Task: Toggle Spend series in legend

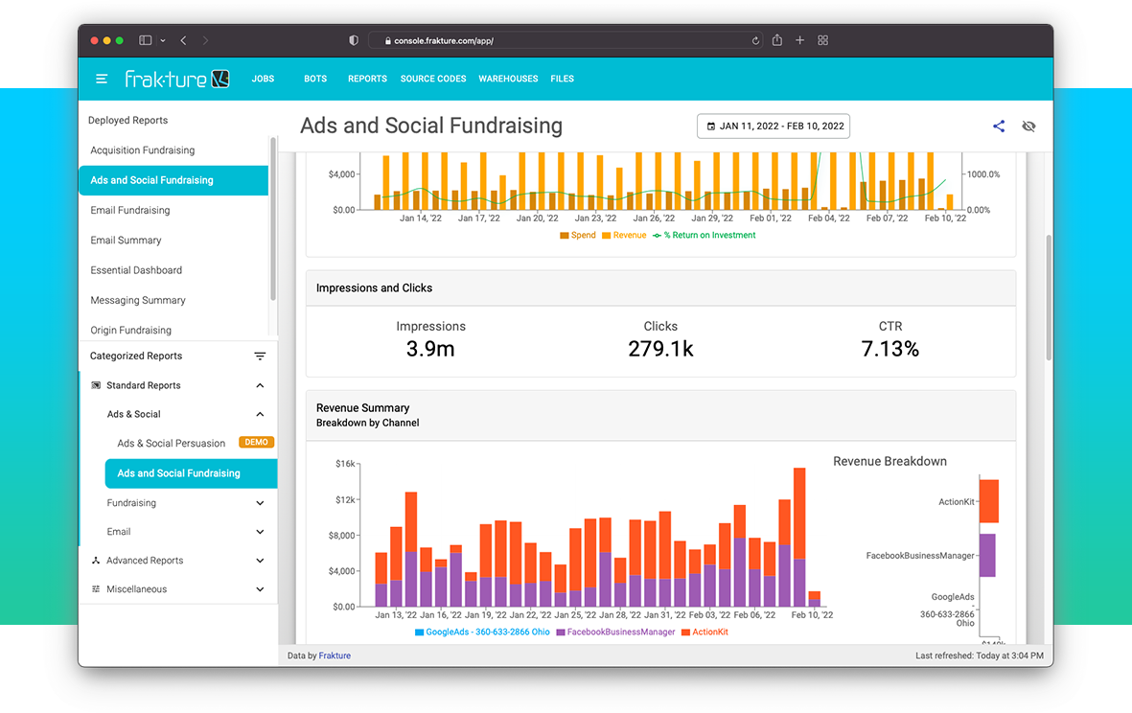Action: [578, 235]
